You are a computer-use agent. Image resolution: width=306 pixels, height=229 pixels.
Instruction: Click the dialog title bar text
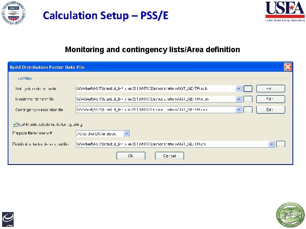(x=47, y=67)
